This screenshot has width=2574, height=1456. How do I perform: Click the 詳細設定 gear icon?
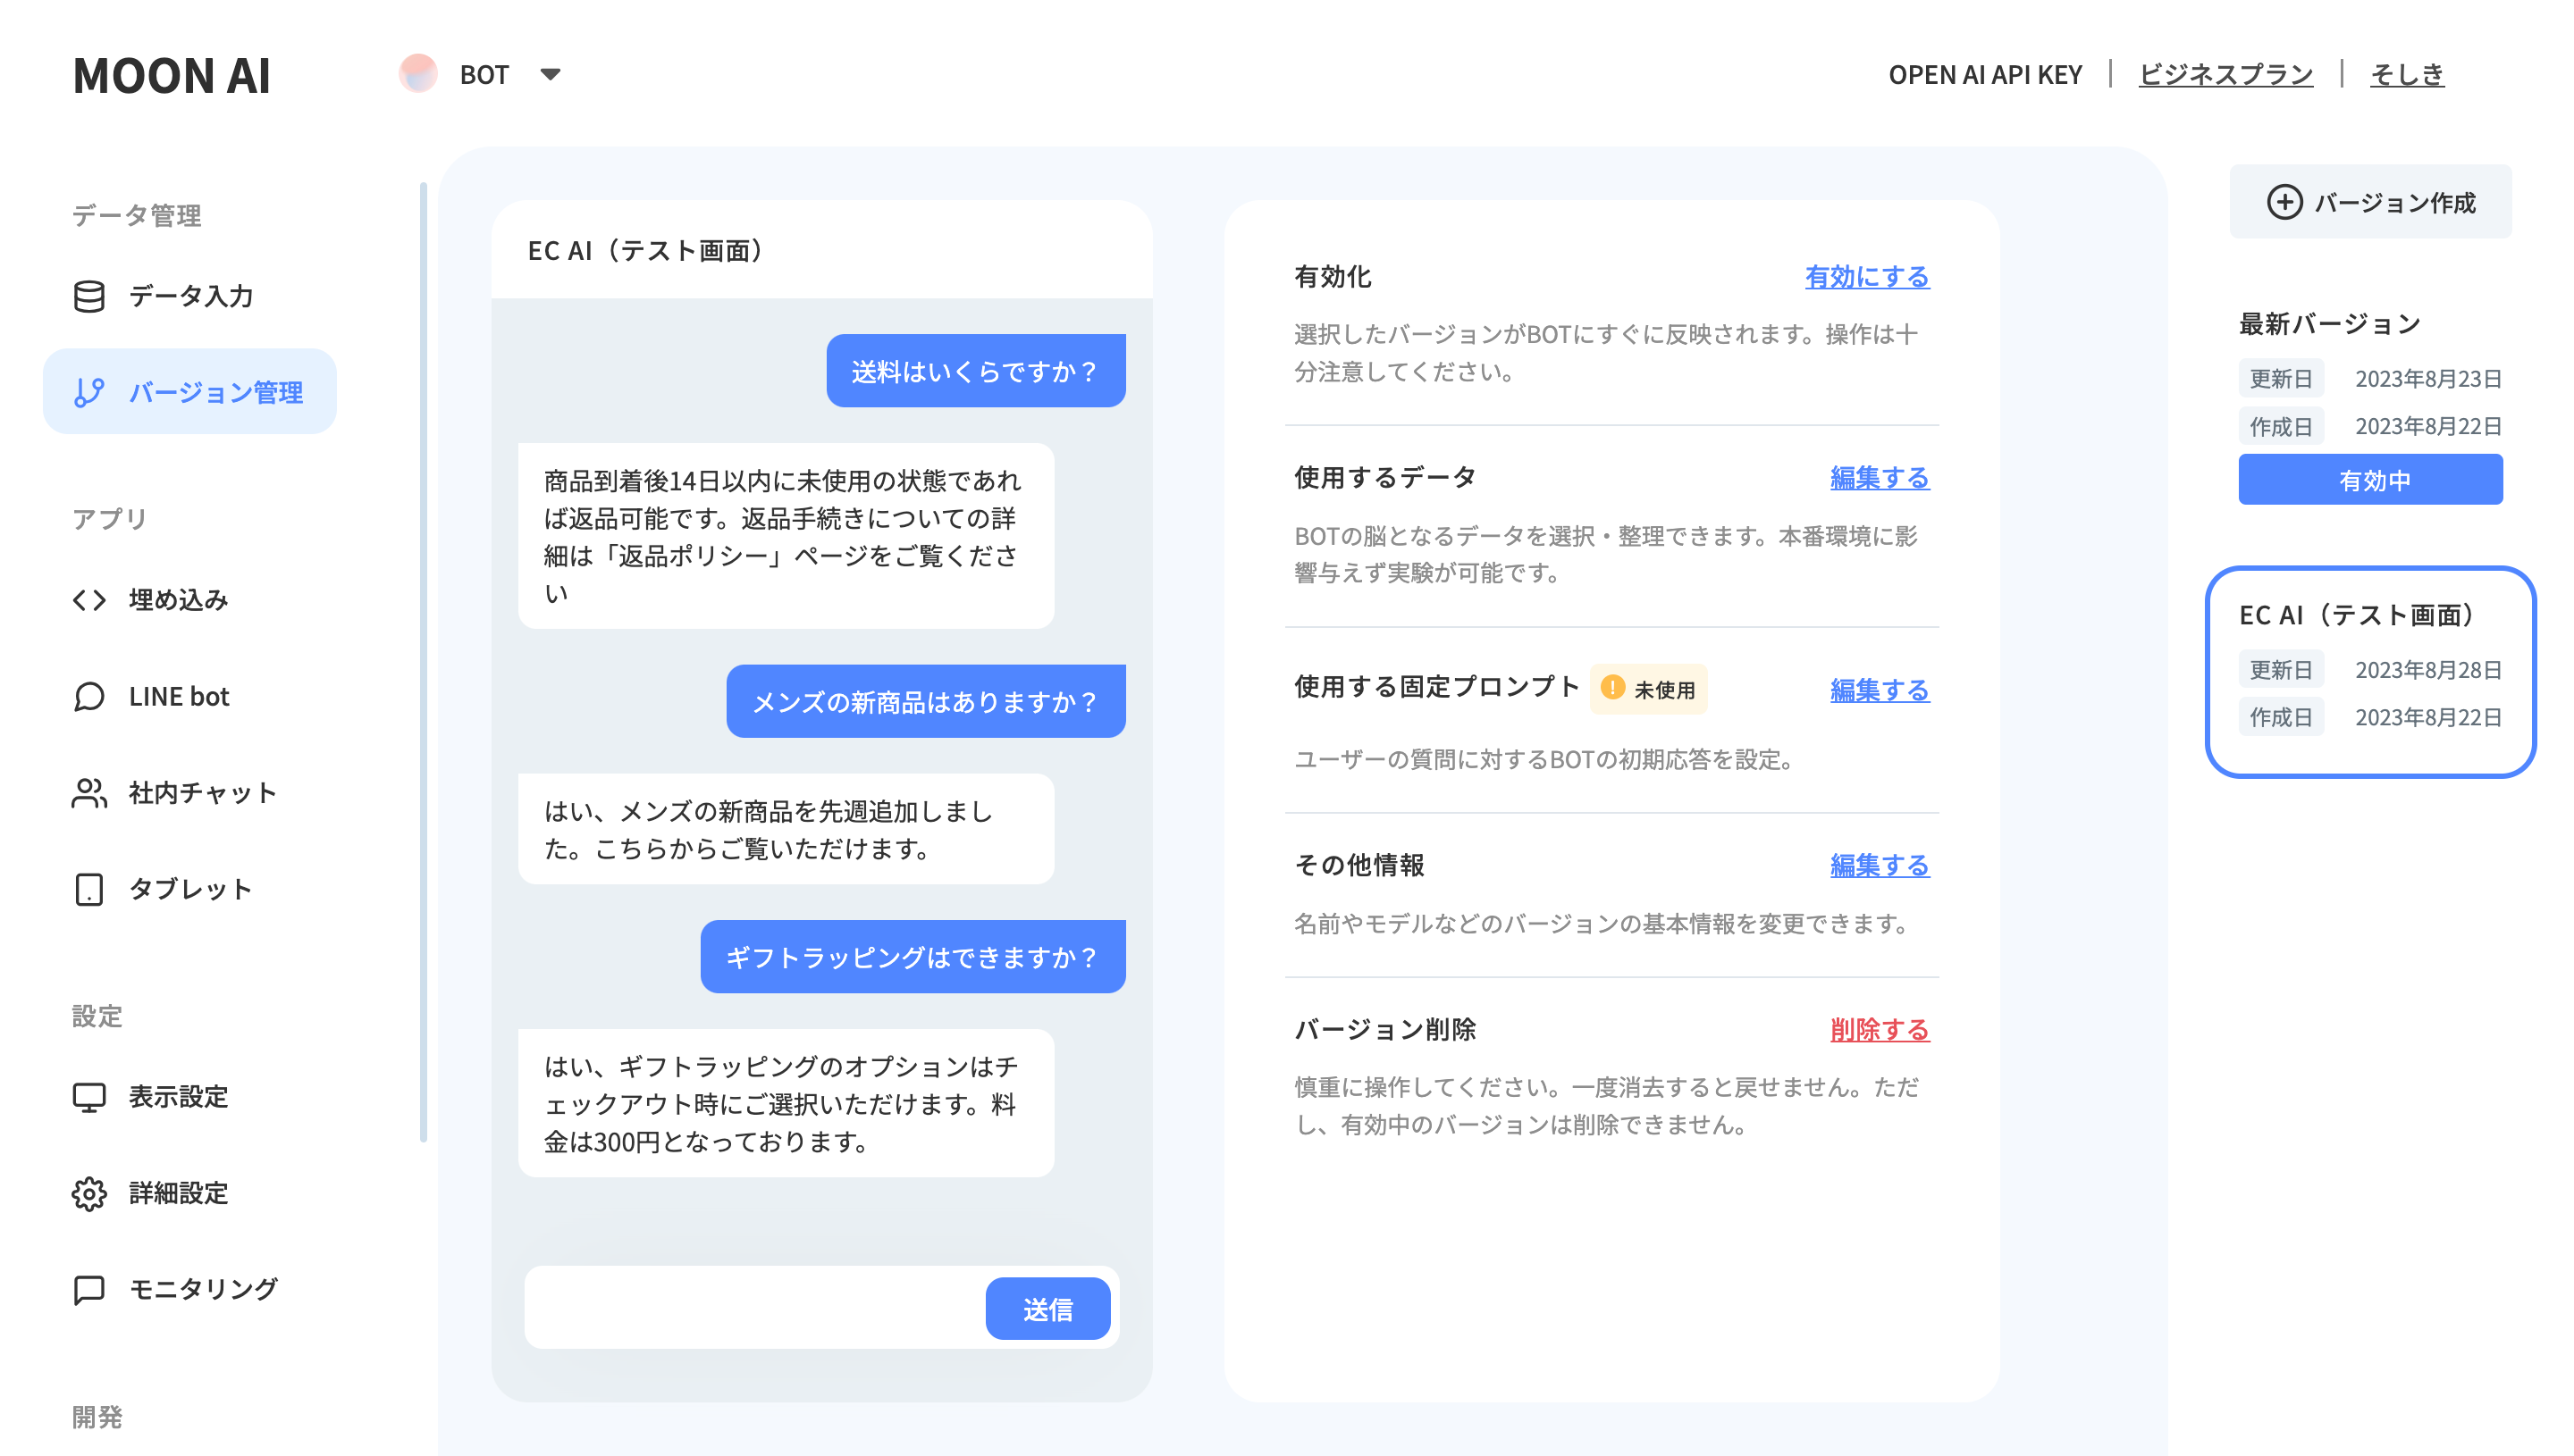(89, 1193)
